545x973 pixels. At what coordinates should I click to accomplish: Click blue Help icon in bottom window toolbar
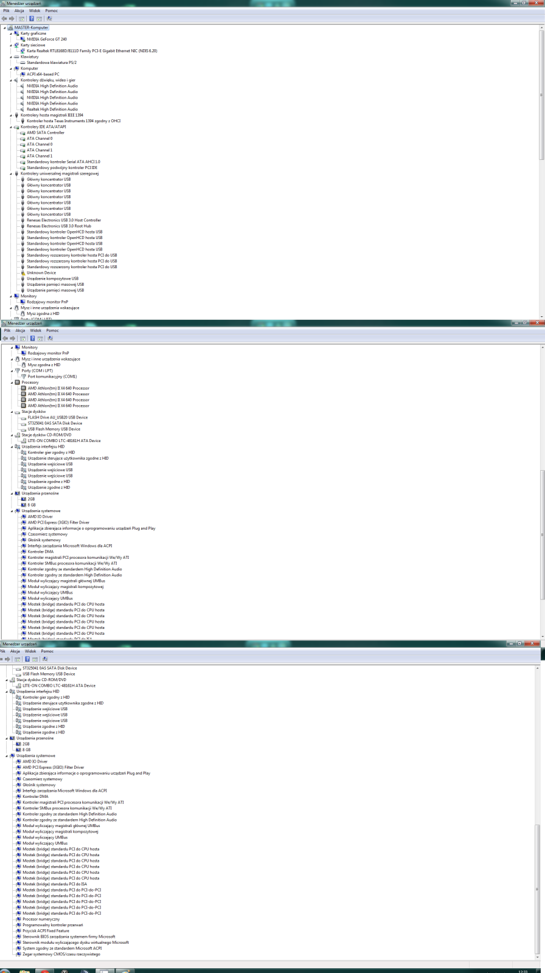tap(27, 659)
